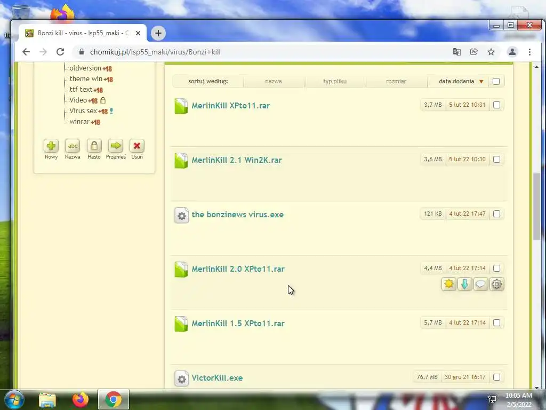Open the file explorer on the taskbar
Screen dimensions: 546x410
click(x=47, y=399)
